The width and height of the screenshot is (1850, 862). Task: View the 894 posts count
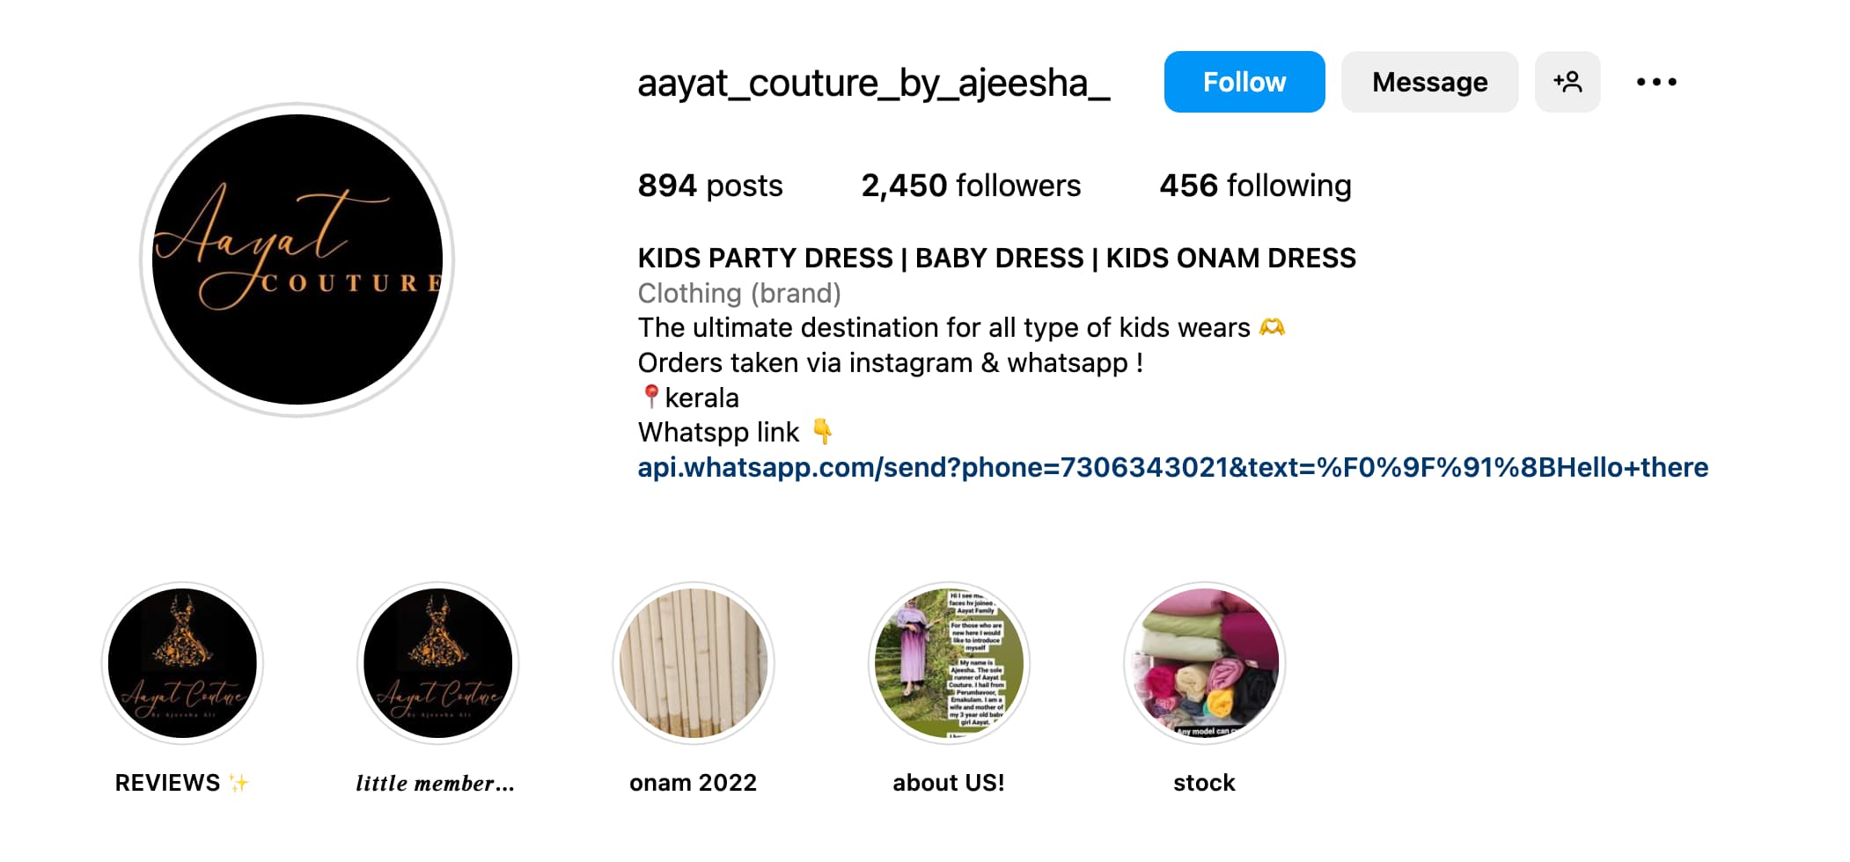click(x=710, y=186)
